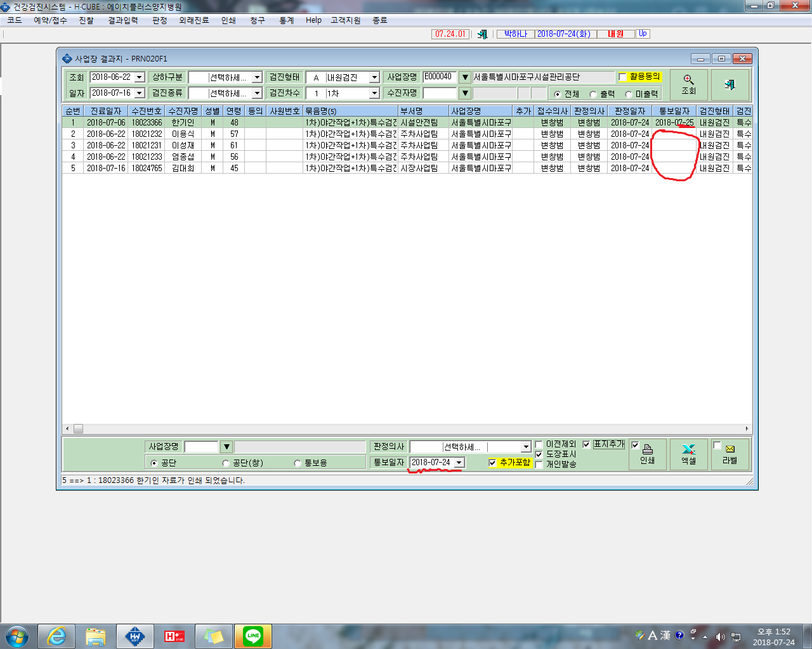The image size is (812, 649).
Task: Click the 조회 magnifier search button
Action: [688, 85]
